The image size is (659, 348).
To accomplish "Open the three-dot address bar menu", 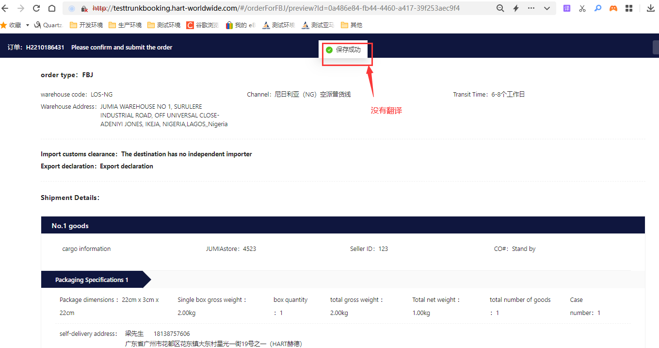I will [531, 8].
